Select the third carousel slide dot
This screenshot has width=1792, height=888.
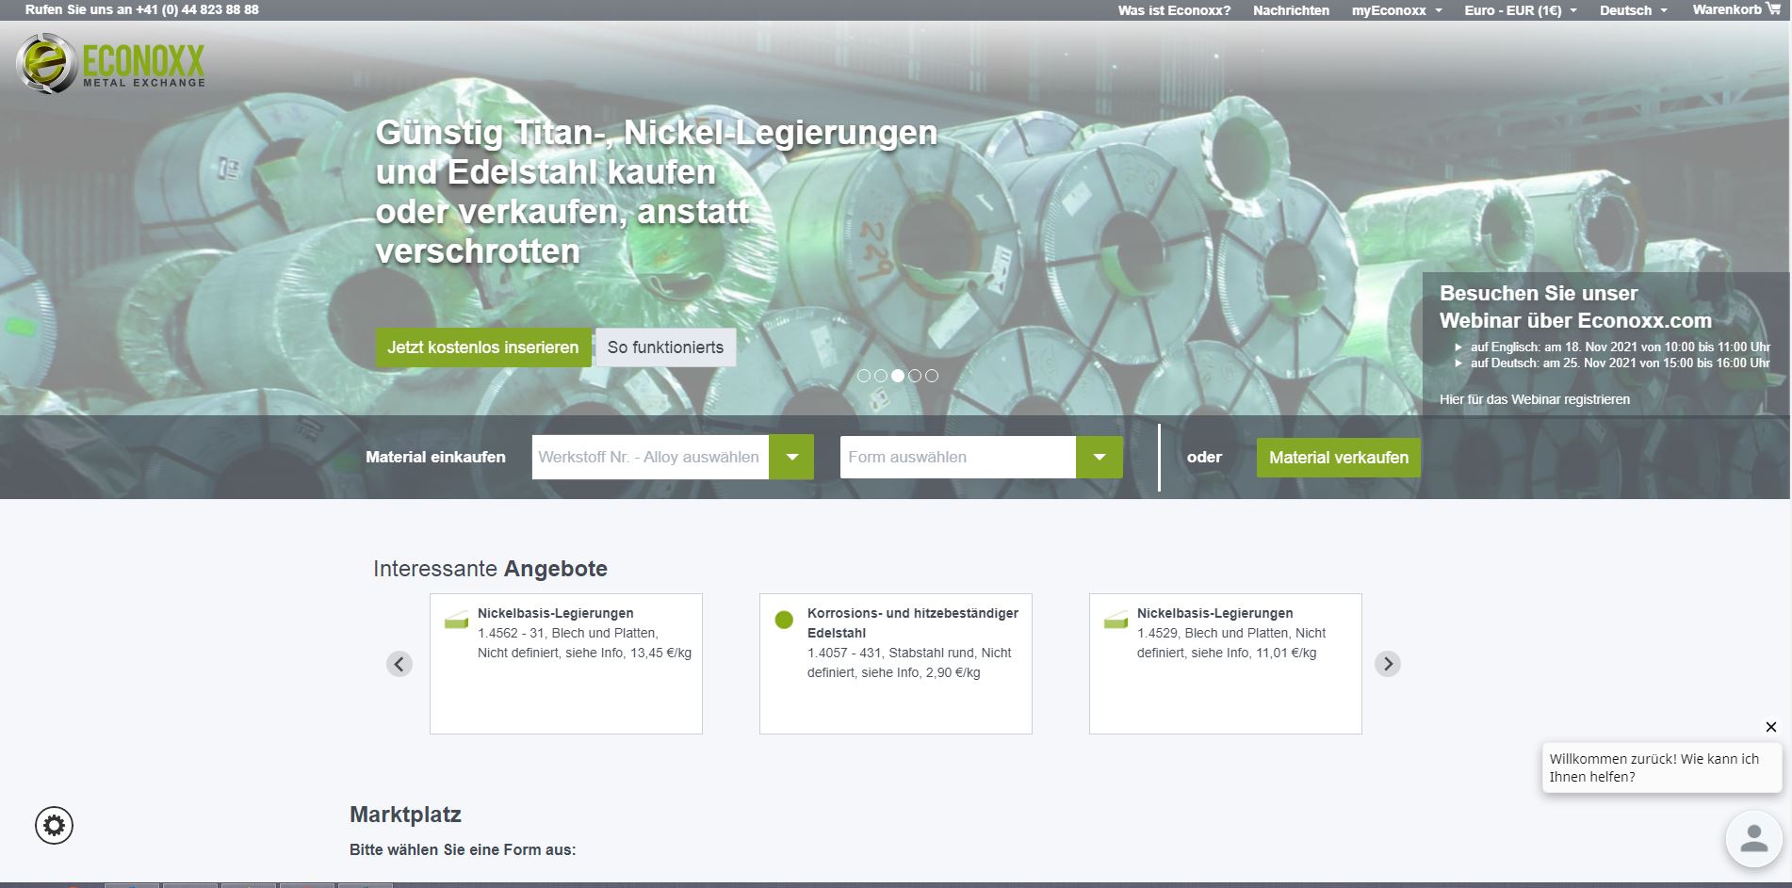click(898, 376)
